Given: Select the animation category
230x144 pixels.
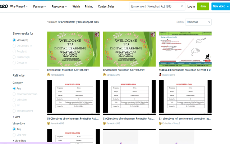Looking at the screenshot, I should tap(14, 100).
